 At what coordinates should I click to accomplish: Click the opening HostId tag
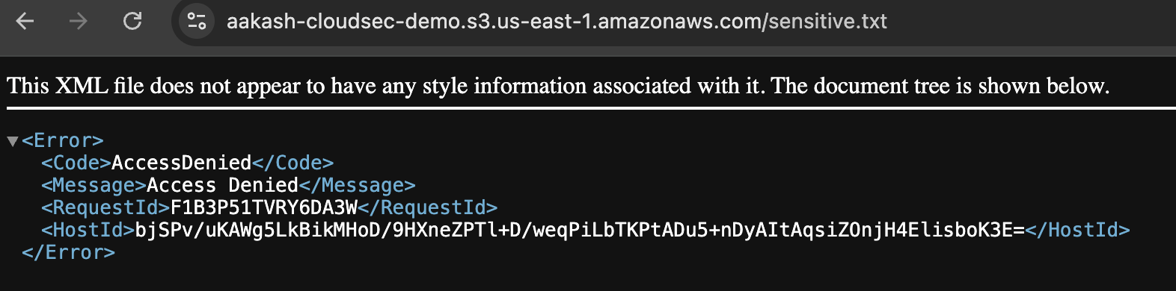88,230
